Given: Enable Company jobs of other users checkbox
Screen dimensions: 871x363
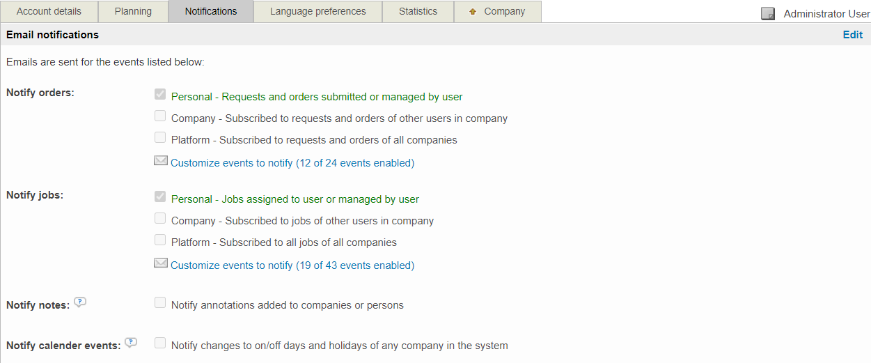Looking at the screenshot, I should [x=160, y=219].
